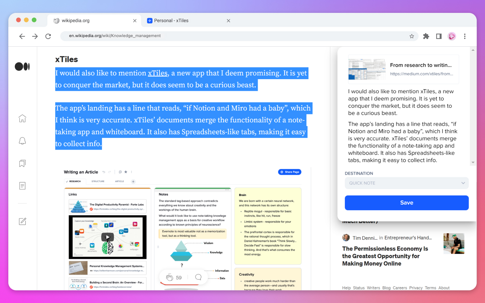Open Medium notifications bell
Image resolution: width=485 pixels, height=303 pixels.
pyautogui.click(x=22, y=141)
